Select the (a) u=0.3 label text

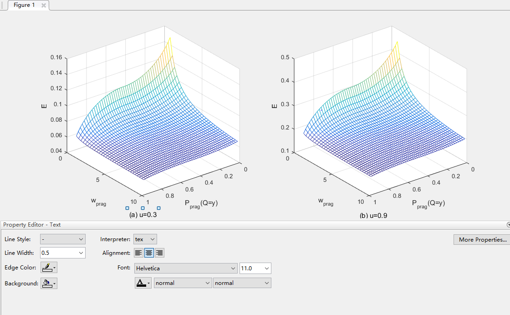(x=142, y=215)
